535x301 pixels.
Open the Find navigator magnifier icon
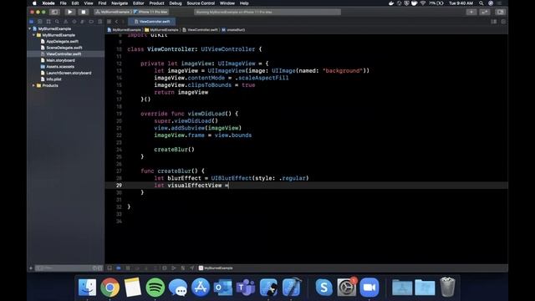click(57, 22)
